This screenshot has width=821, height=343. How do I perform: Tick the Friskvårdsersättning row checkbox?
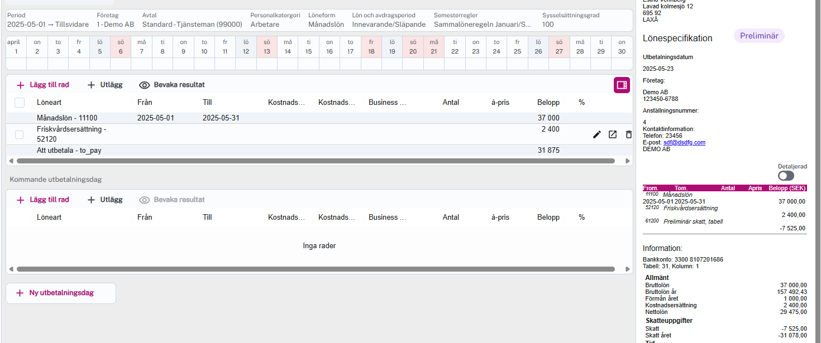click(20, 134)
